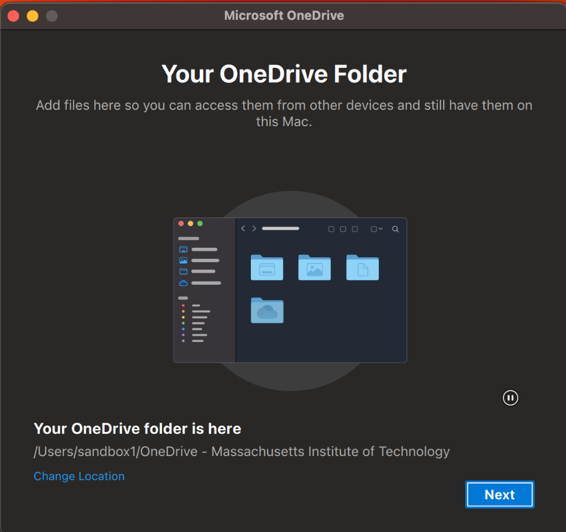The width and height of the screenshot is (566, 532).
Task: Click the Next button
Action: (499, 494)
